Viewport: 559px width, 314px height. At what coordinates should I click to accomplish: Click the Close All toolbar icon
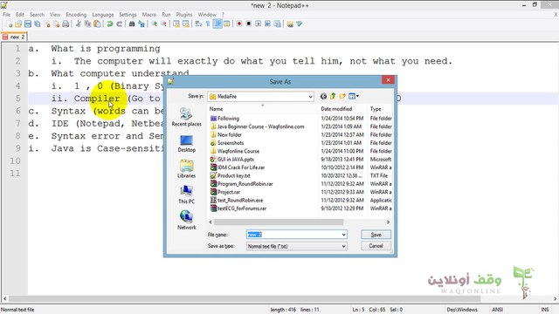point(56,24)
